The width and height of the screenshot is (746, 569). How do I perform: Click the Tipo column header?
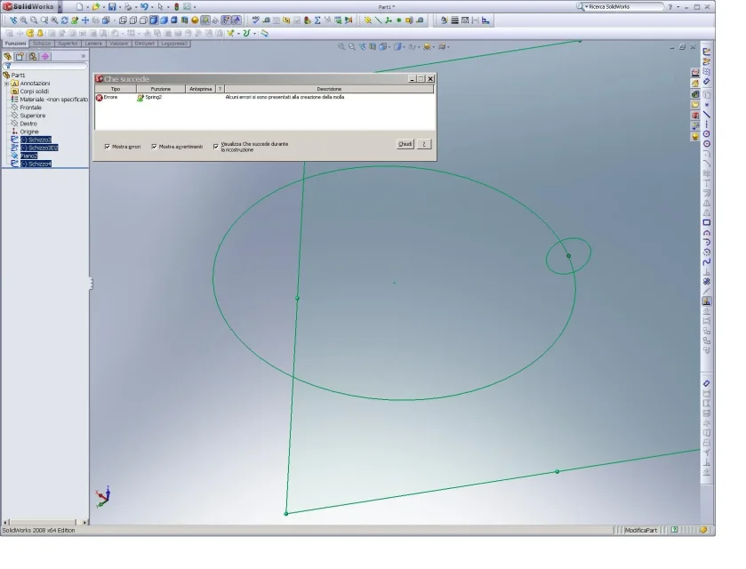click(x=116, y=89)
